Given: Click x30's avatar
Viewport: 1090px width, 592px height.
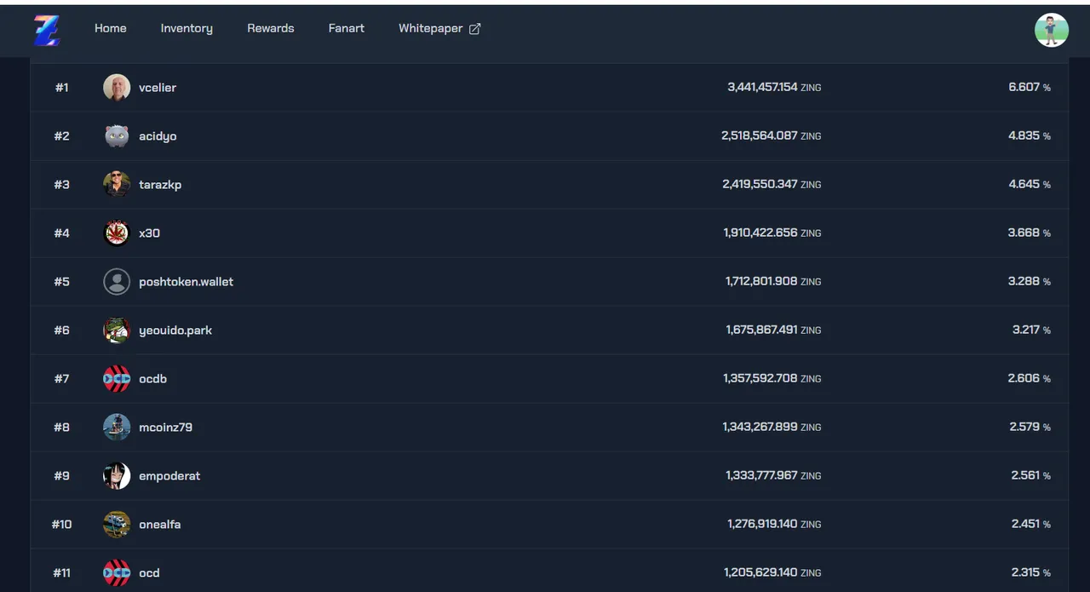Looking at the screenshot, I should click(x=117, y=233).
